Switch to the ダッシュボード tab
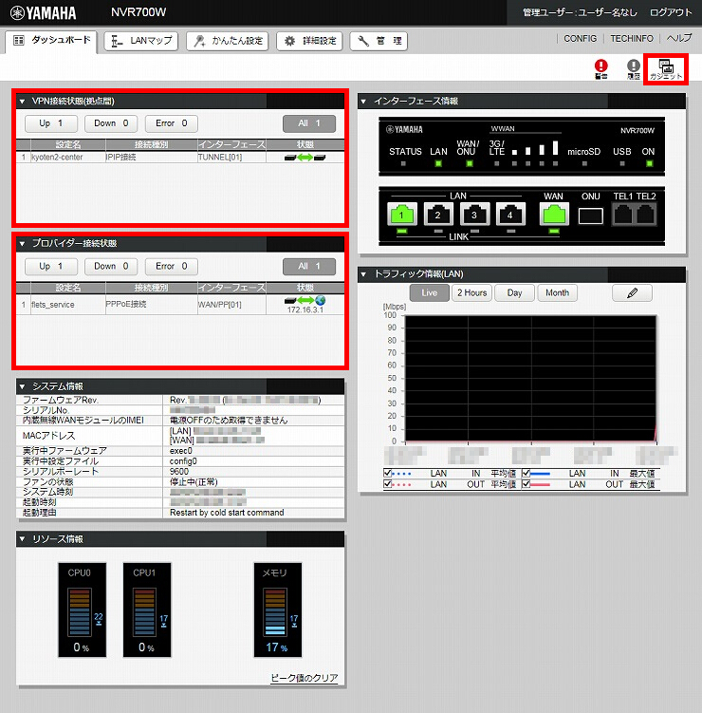Image resolution: width=702 pixels, height=713 pixels. pos(51,41)
